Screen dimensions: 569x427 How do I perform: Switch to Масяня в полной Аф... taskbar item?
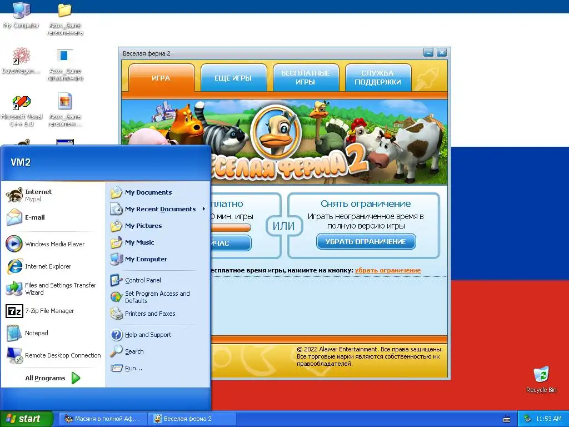click(x=103, y=419)
